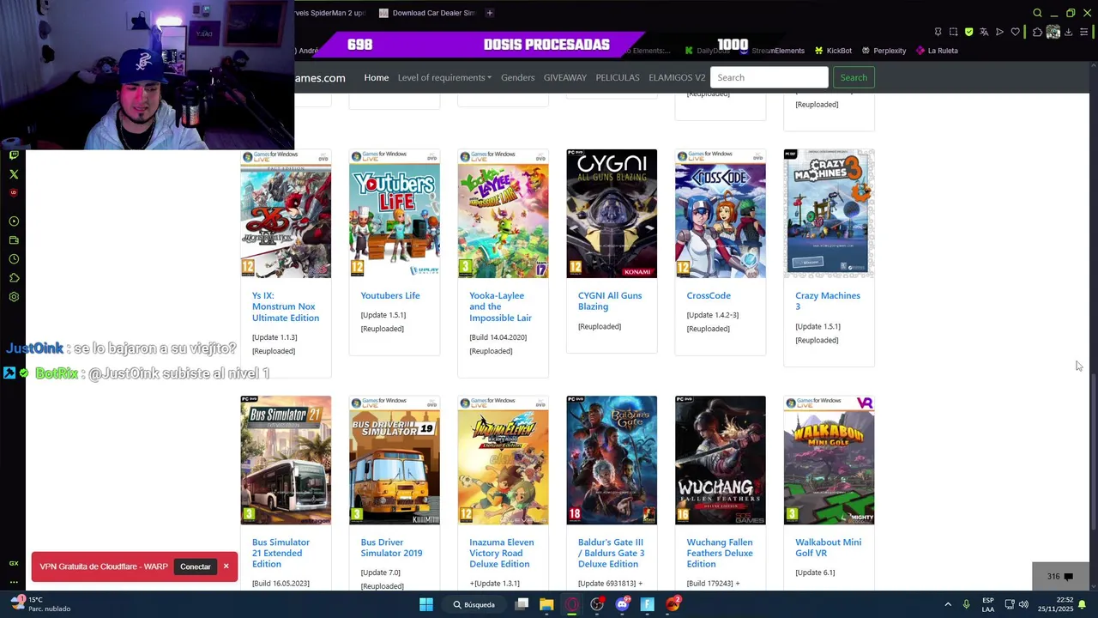Open CrossCode cover thumbnail
This screenshot has height=618, width=1098.
(x=721, y=214)
